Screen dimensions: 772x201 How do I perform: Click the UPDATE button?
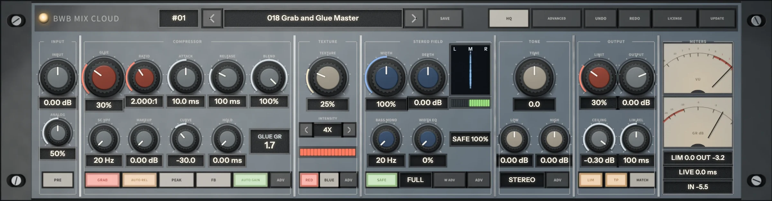point(717,18)
